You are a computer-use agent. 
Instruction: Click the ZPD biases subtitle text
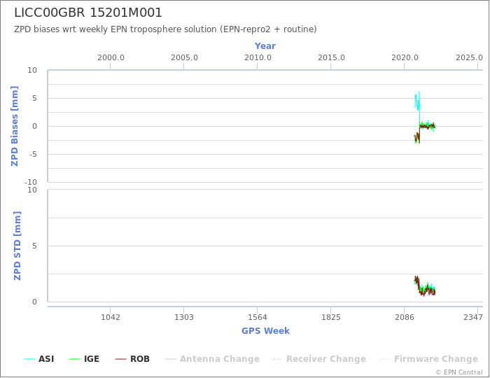point(165,29)
